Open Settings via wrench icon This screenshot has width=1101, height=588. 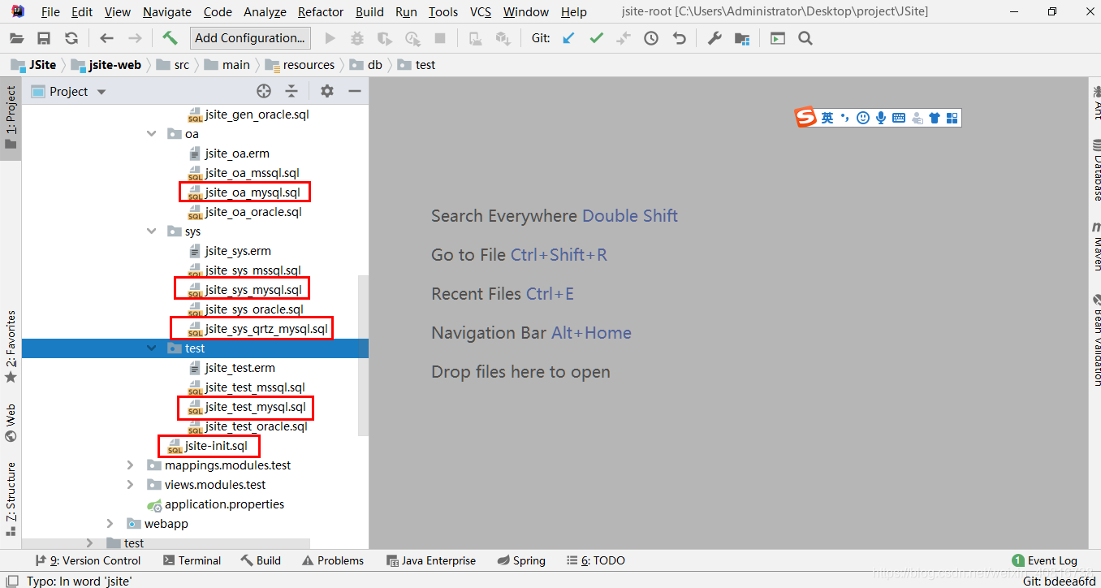pos(715,38)
